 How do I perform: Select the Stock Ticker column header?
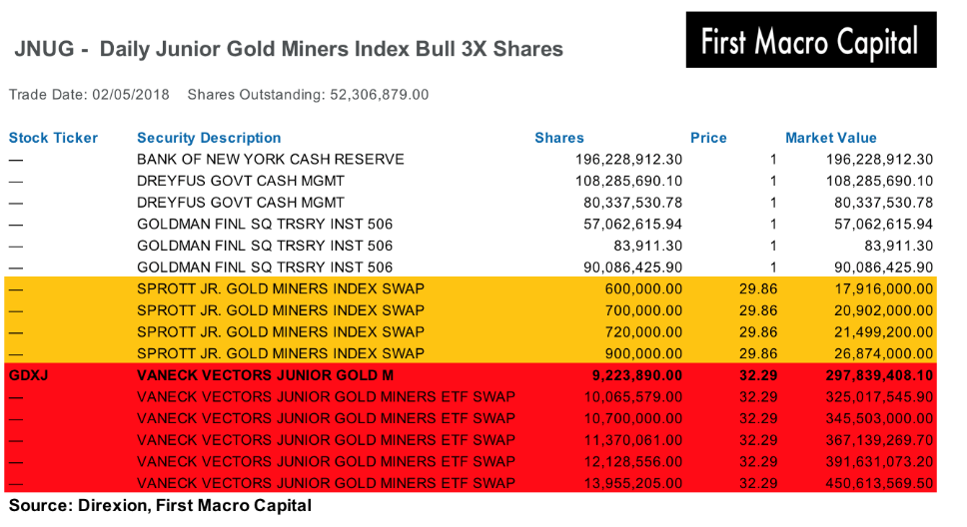[x=53, y=138]
